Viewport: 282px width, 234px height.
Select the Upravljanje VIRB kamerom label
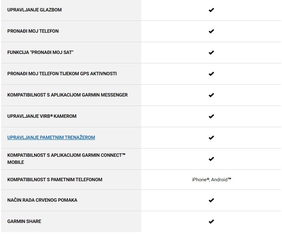[x=42, y=116]
